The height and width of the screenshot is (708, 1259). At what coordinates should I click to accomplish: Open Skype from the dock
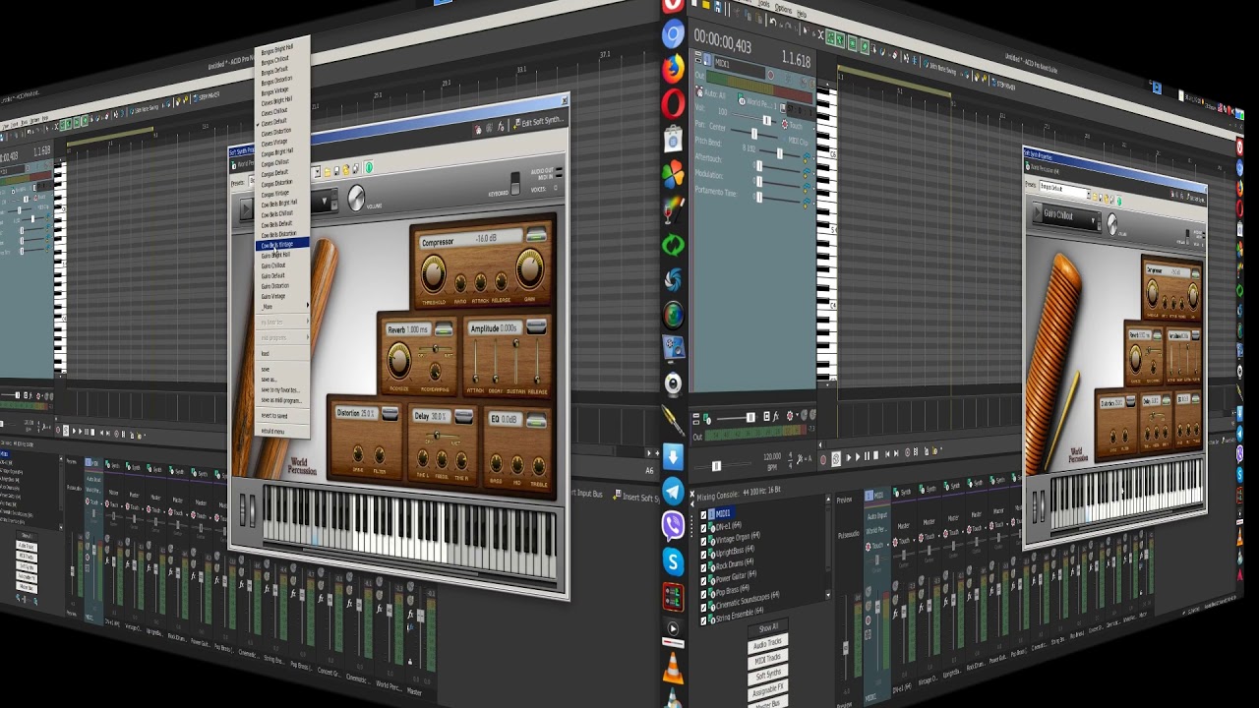pyautogui.click(x=673, y=561)
